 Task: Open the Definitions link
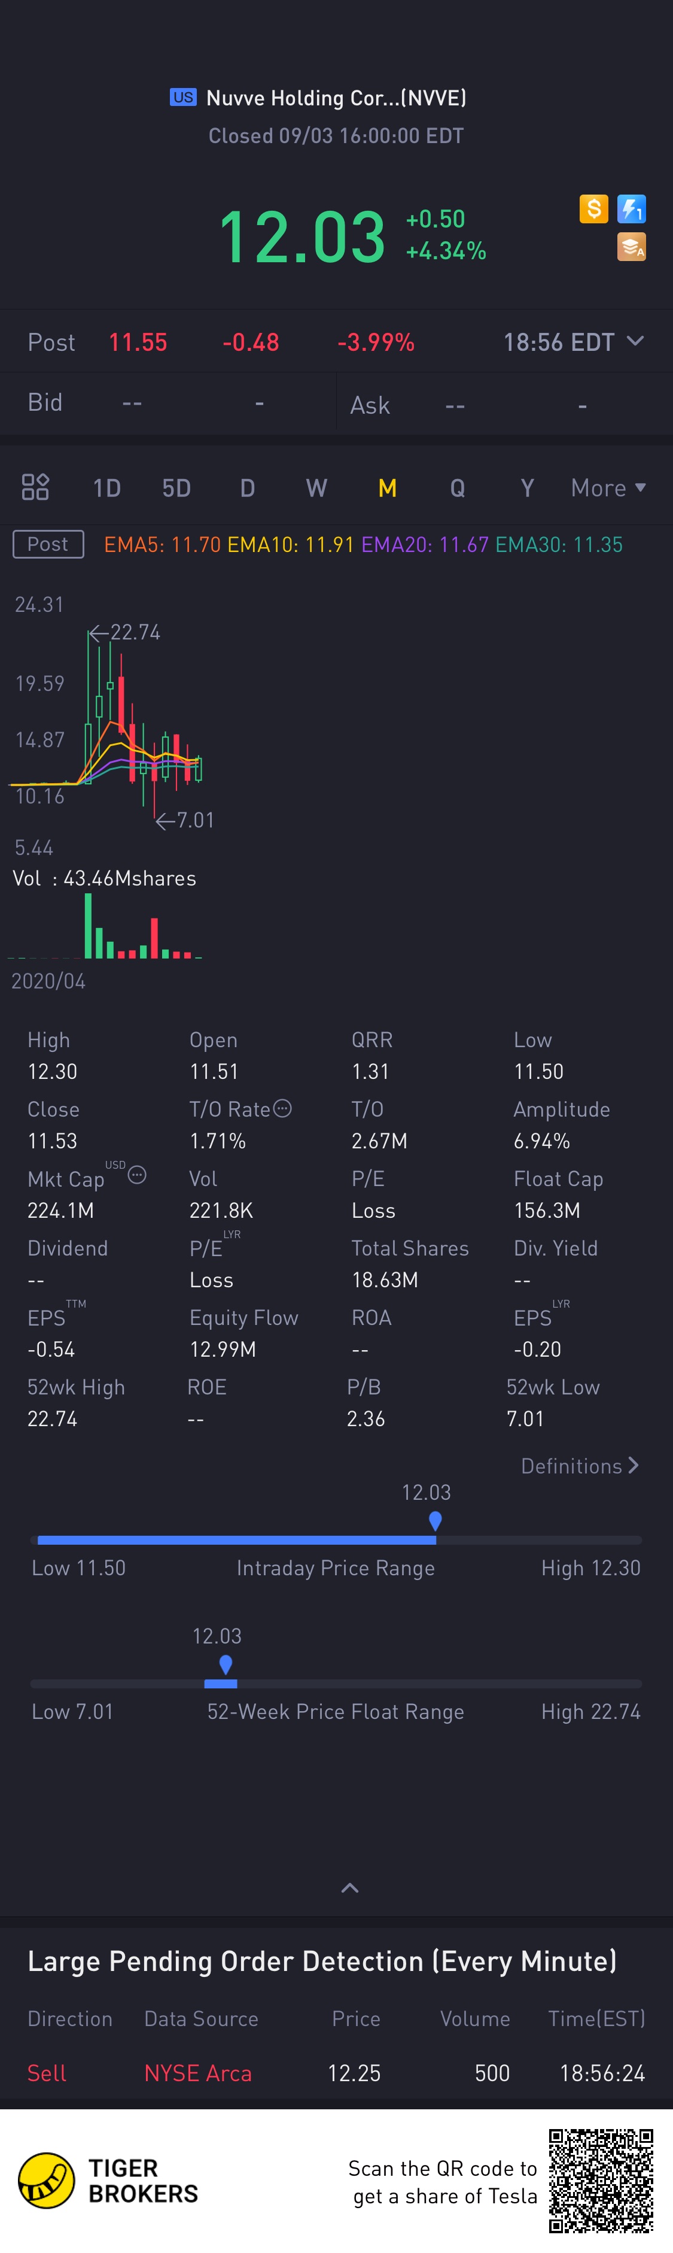(580, 1466)
